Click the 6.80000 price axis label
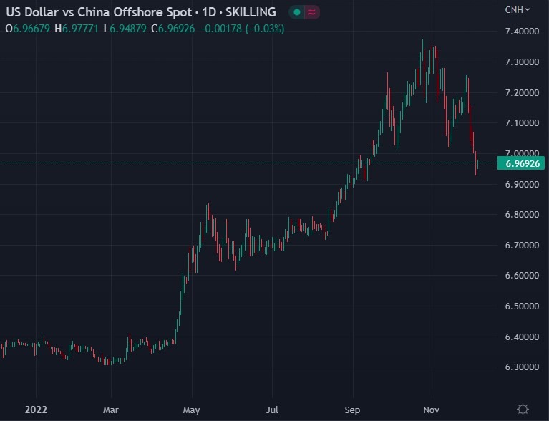The width and height of the screenshot is (549, 421). (x=522, y=214)
